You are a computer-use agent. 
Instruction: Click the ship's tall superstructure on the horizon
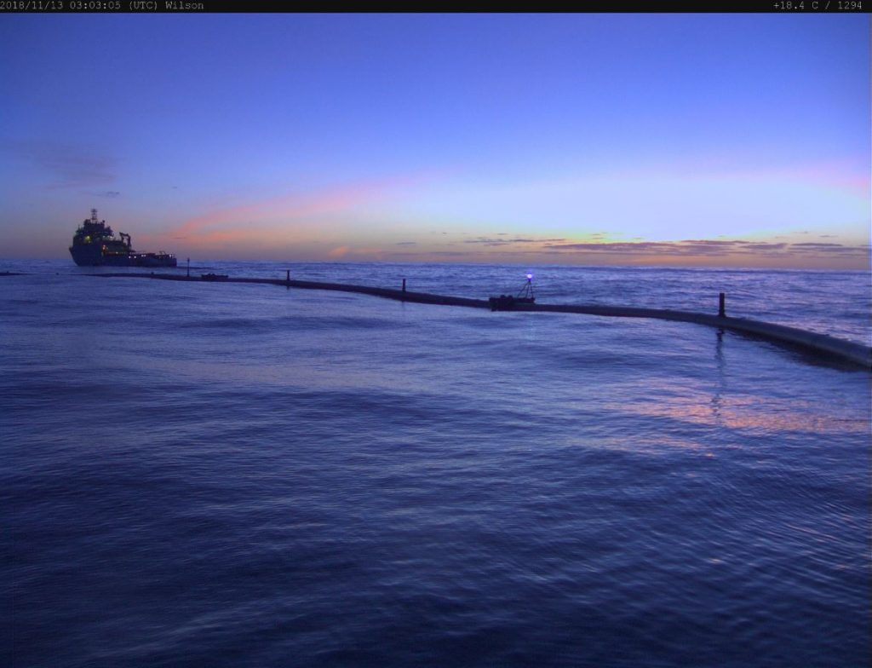pyautogui.click(x=94, y=232)
